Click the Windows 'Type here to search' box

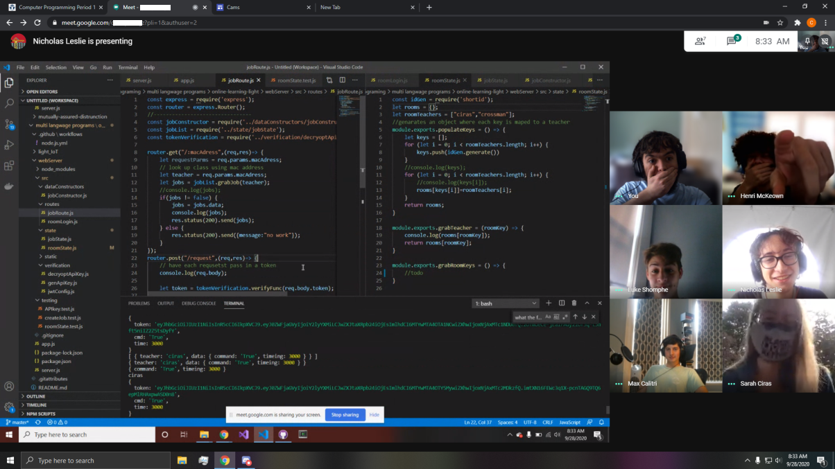(x=96, y=461)
